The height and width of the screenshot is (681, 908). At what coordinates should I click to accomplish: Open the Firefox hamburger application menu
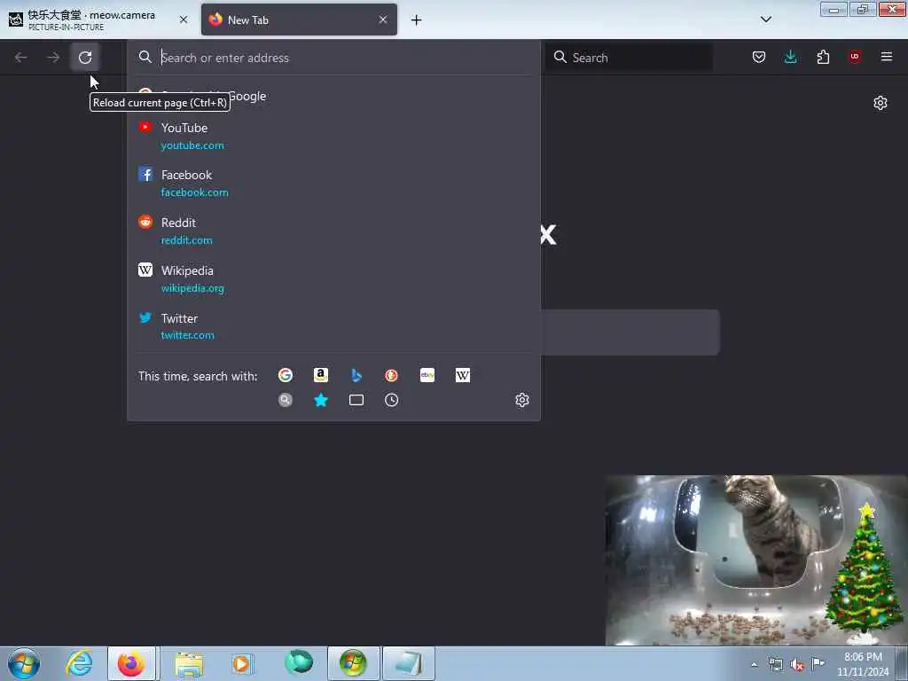[887, 57]
